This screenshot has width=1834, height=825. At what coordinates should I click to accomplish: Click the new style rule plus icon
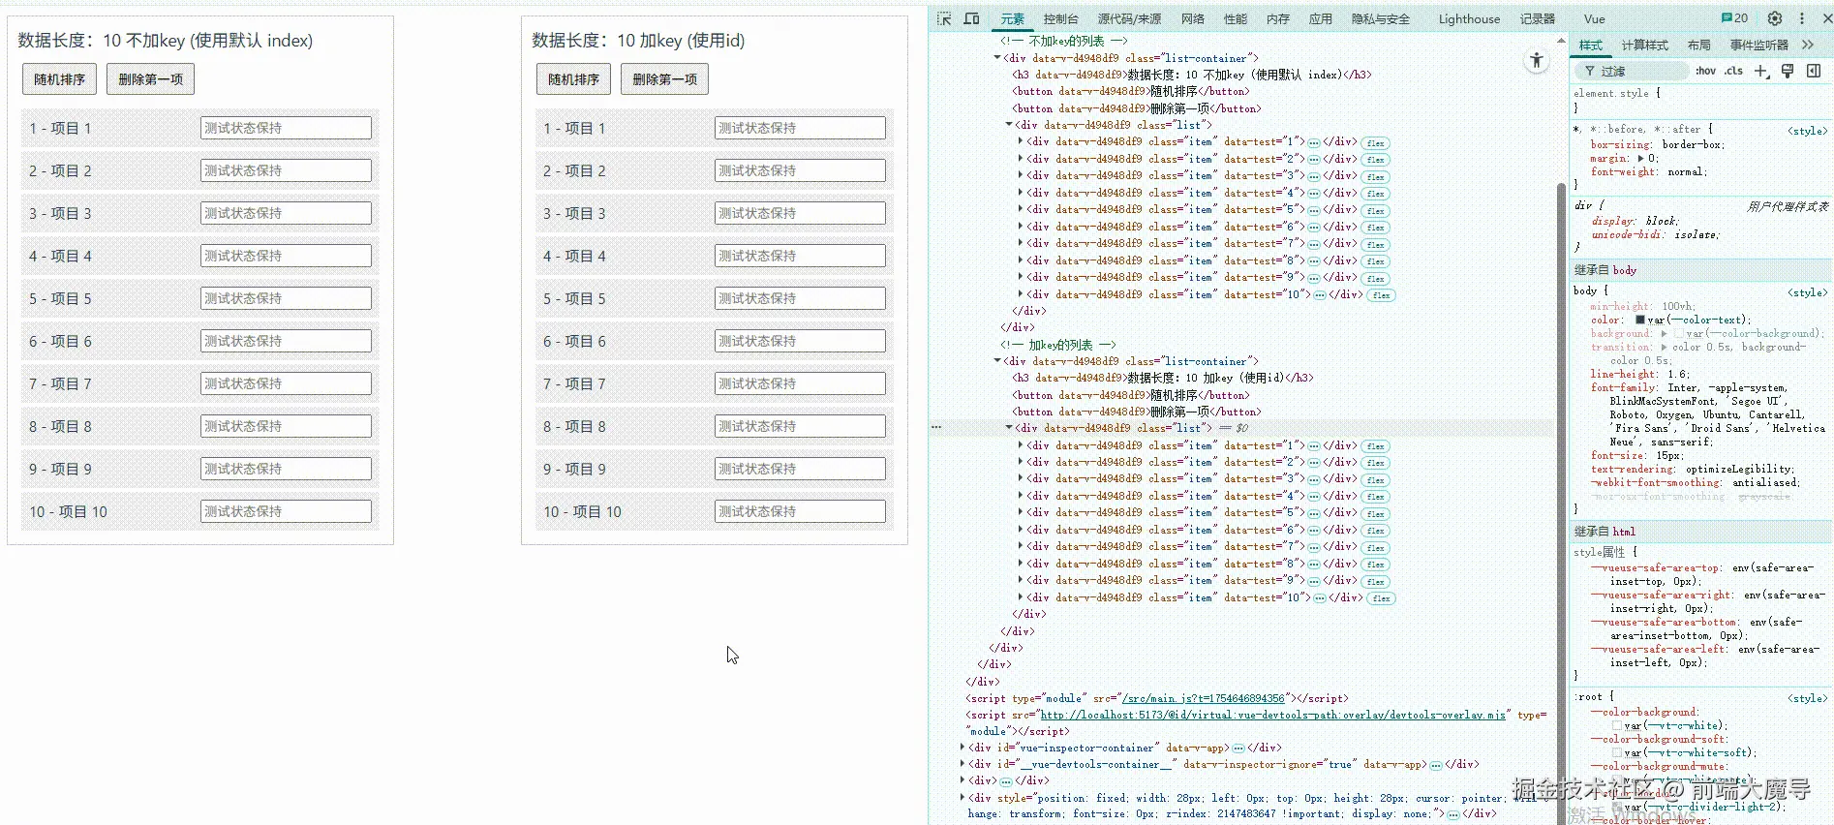(x=1761, y=71)
